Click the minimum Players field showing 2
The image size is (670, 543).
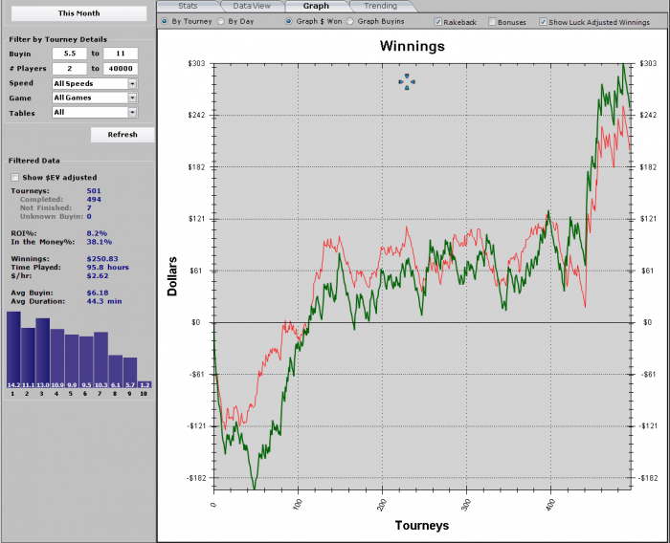pos(70,68)
